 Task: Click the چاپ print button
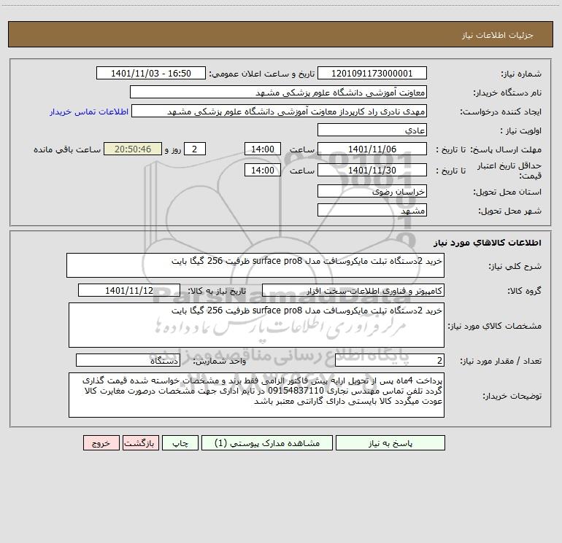click(x=180, y=442)
